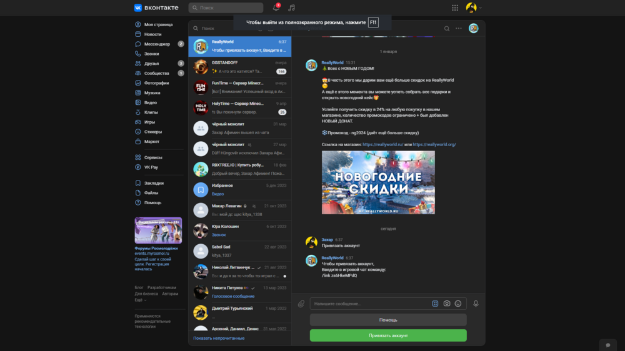The height and width of the screenshot is (351, 625).
Task: Open the Избранное saved messages chat
Action: 240,190
